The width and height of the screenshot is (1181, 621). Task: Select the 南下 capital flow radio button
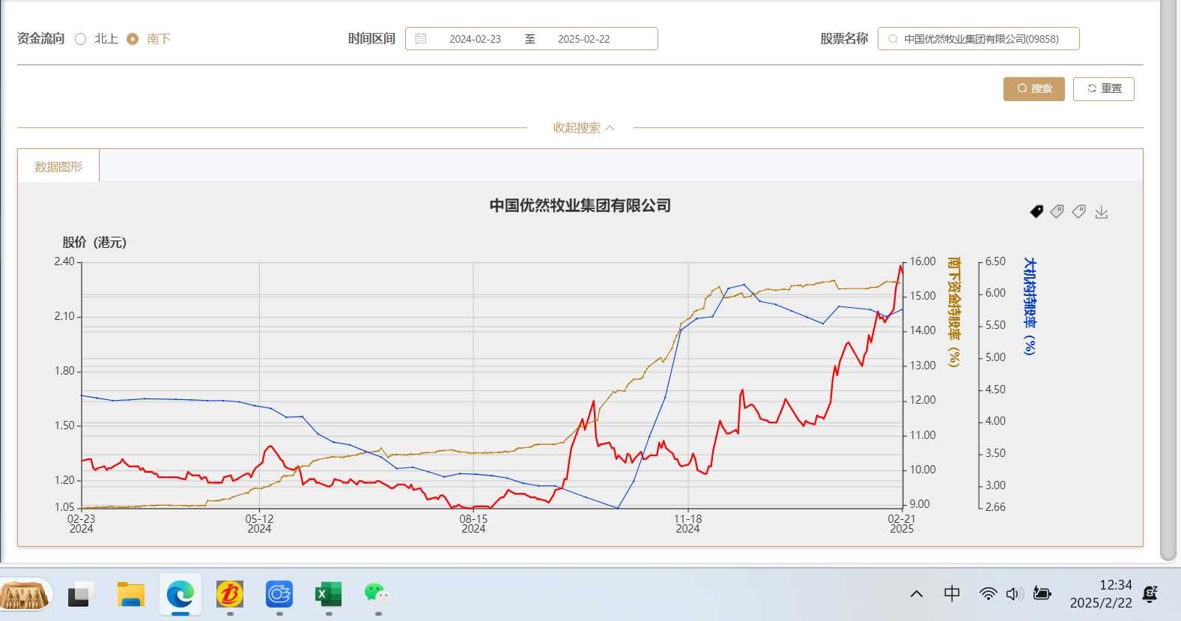pos(133,39)
